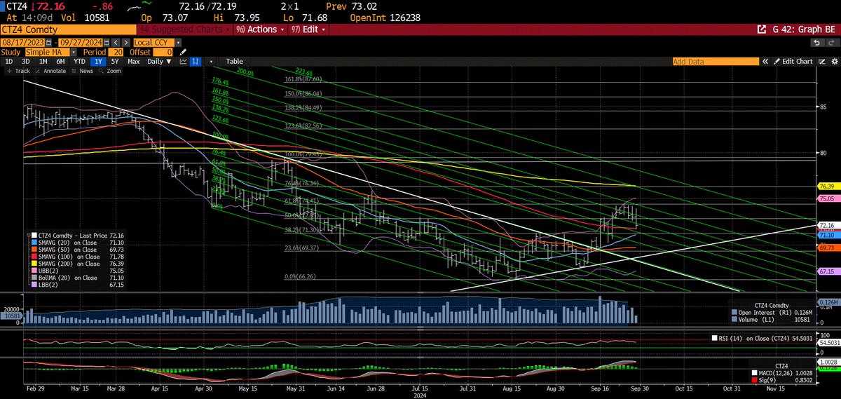
Task: Click the Volume (L1) legend entry
Action: (770, 319)
